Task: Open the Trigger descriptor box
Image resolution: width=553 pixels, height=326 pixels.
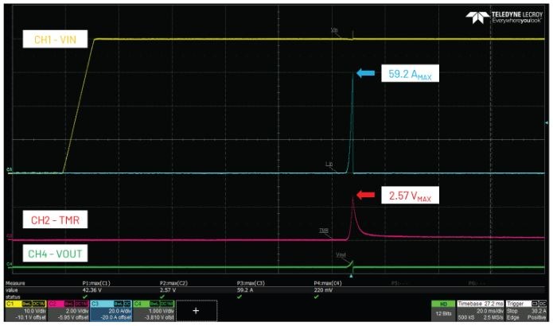Action: [526, 310]
